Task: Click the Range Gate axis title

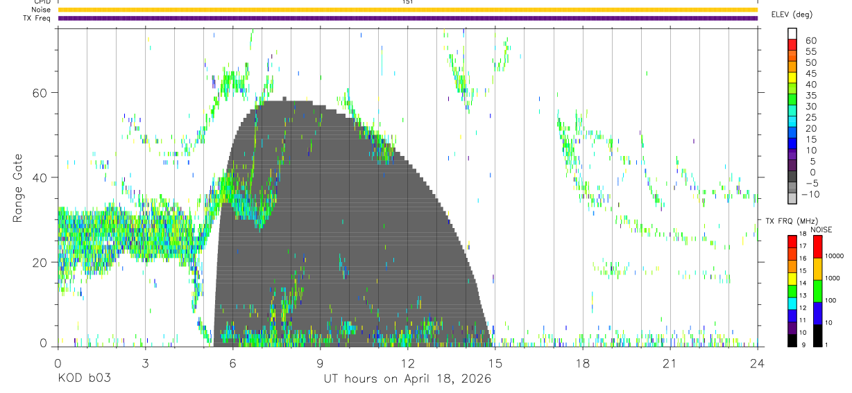Action: tap(19, 188)
